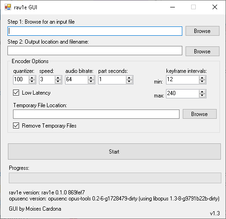Click the Progress bar
This screenshot has width=226, height=219.
(115, 178)
